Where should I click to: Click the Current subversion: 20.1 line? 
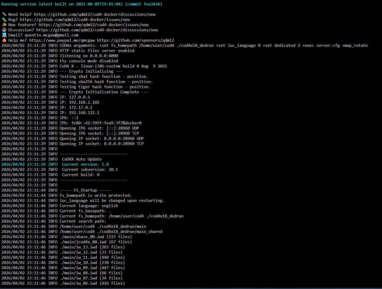pyautogui.click(x=90, y=170)
